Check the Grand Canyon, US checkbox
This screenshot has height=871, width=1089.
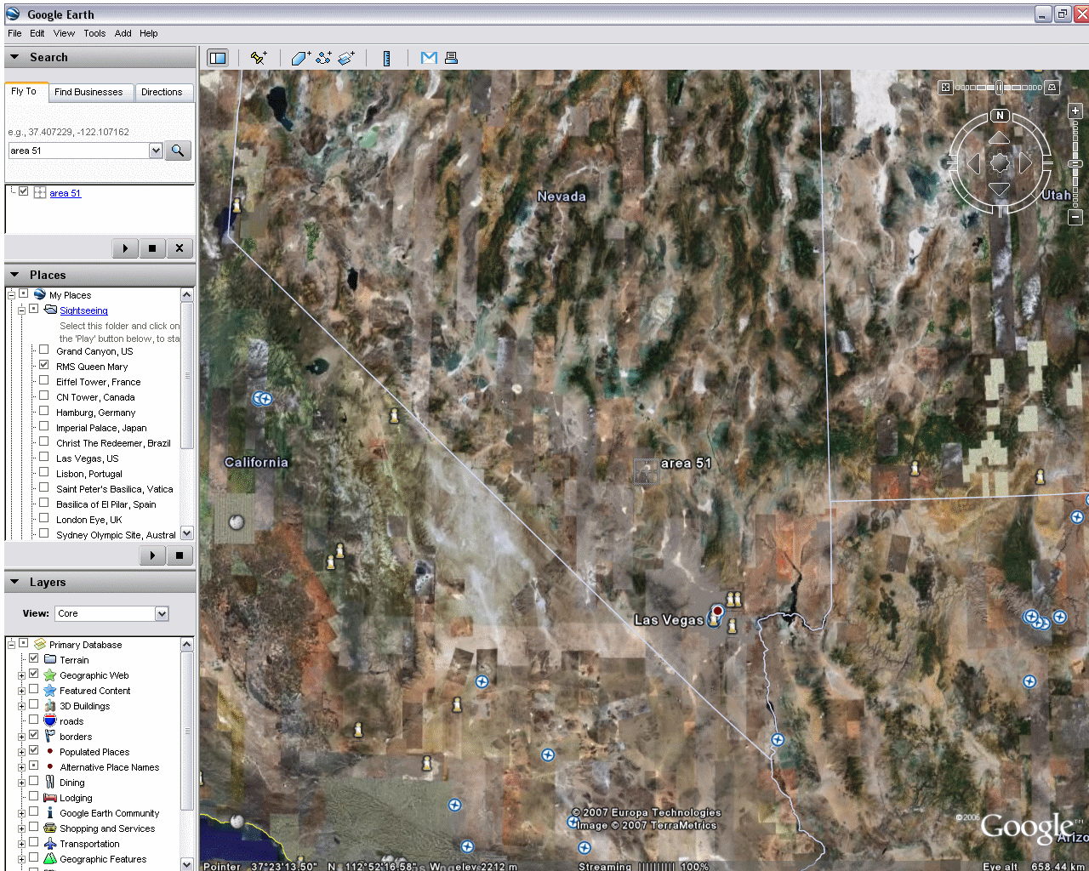pyautogui.click(x=43, y=350)
